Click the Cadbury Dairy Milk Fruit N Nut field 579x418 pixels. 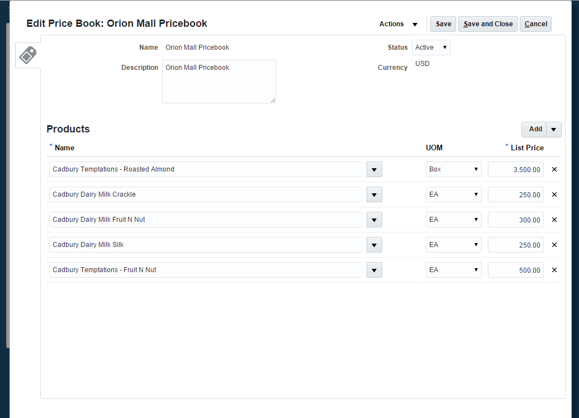coord(205,220)
